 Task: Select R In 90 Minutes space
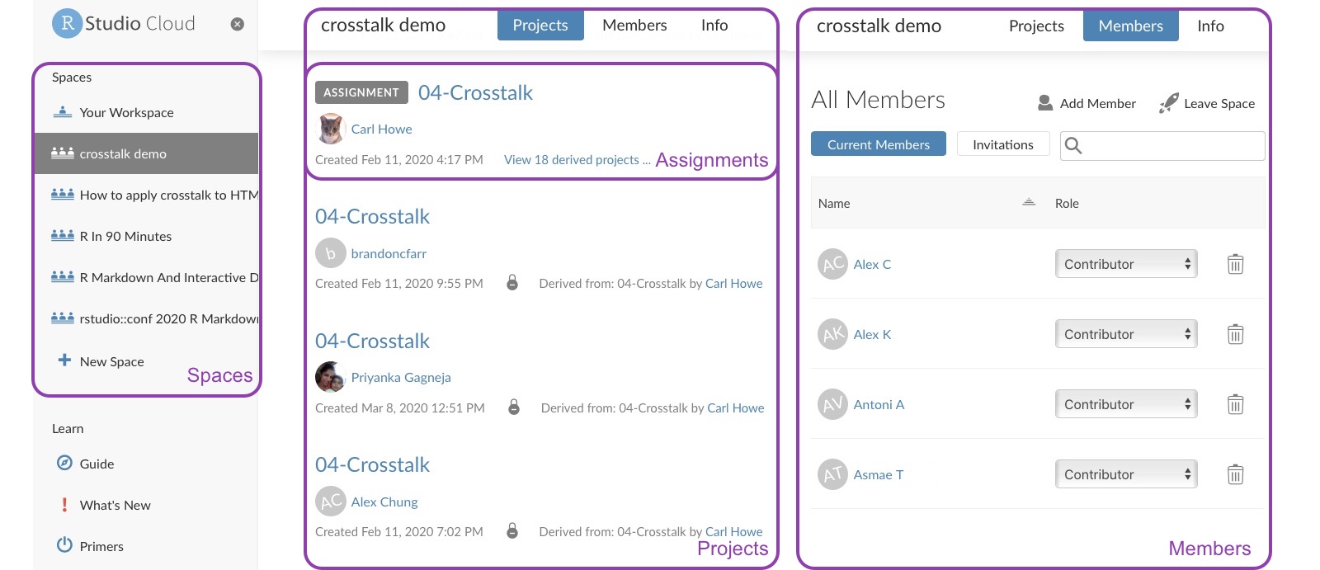(125, 236)
